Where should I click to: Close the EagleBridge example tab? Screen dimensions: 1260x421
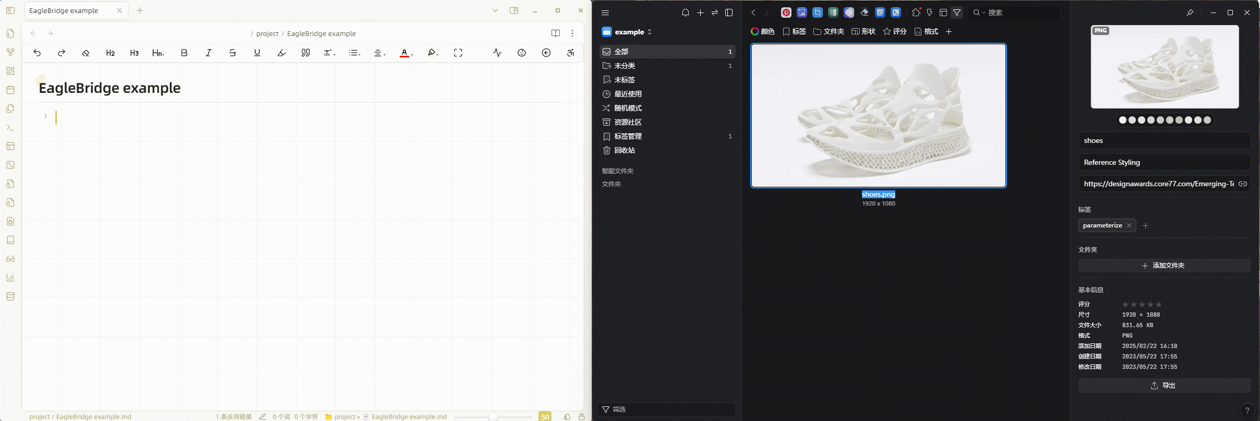[119, 10]
